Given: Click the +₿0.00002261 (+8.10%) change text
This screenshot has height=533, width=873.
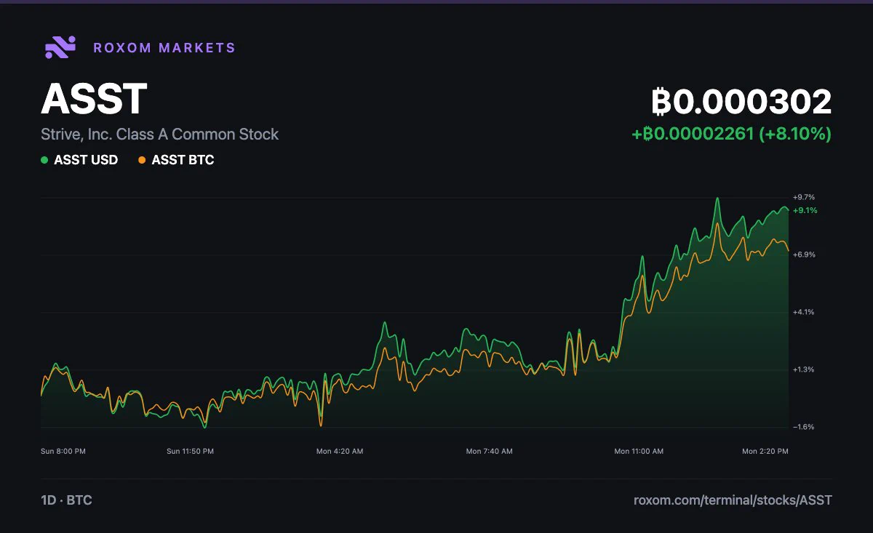Looking at the screenshot, I should [731, 135].
